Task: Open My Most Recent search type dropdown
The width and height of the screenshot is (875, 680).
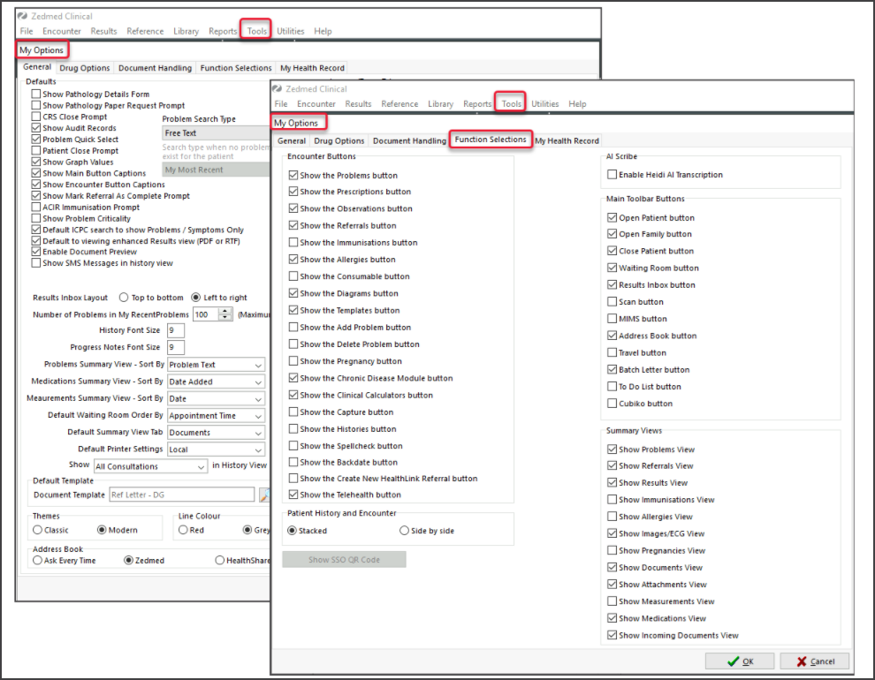Action: [x=217, y=170]
